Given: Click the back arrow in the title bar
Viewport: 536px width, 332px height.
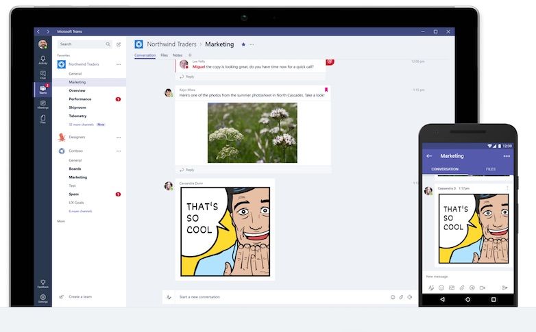Looking at the screenshot, I should pos(38,31).
